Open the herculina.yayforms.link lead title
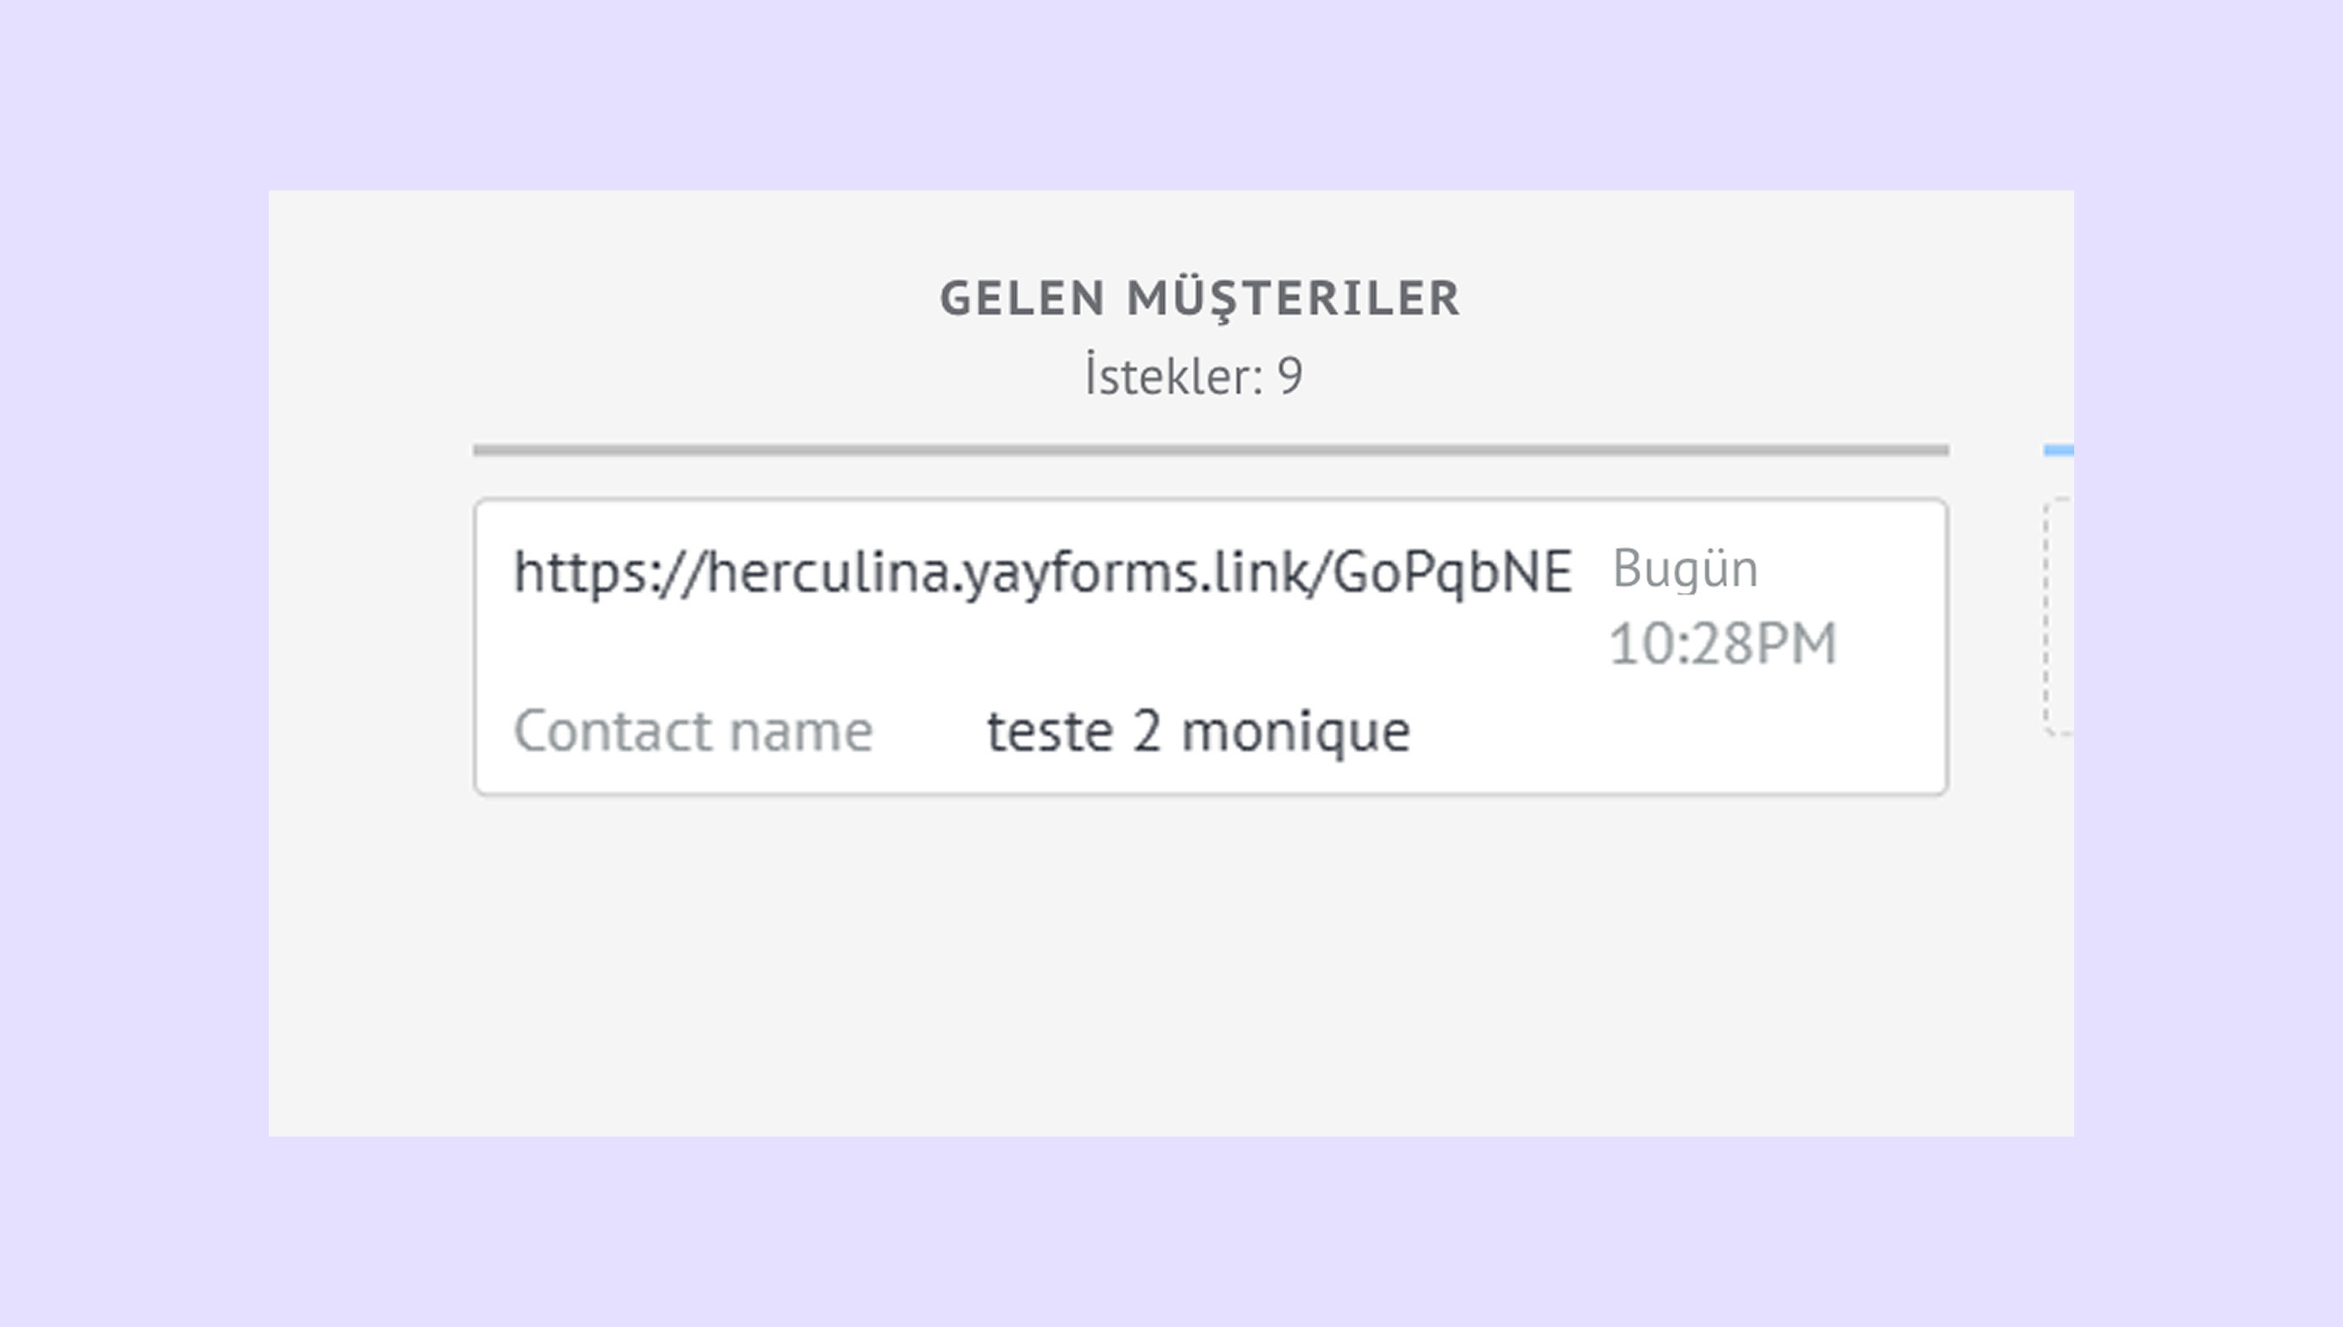Viewport: 2343px width, 1327px height. point(1042,572)
